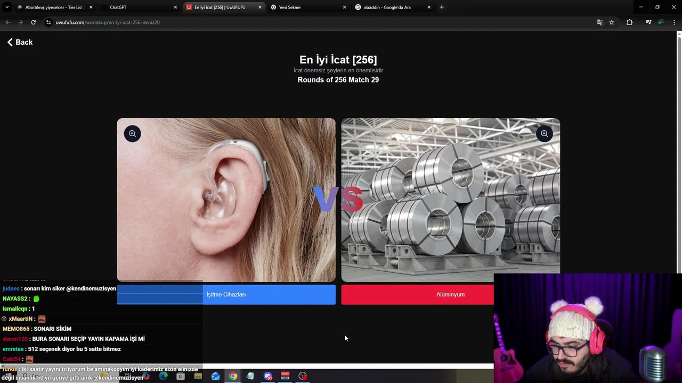
Task: Close the Yeni Sekme tab
Action: click(x=344, y=7)
